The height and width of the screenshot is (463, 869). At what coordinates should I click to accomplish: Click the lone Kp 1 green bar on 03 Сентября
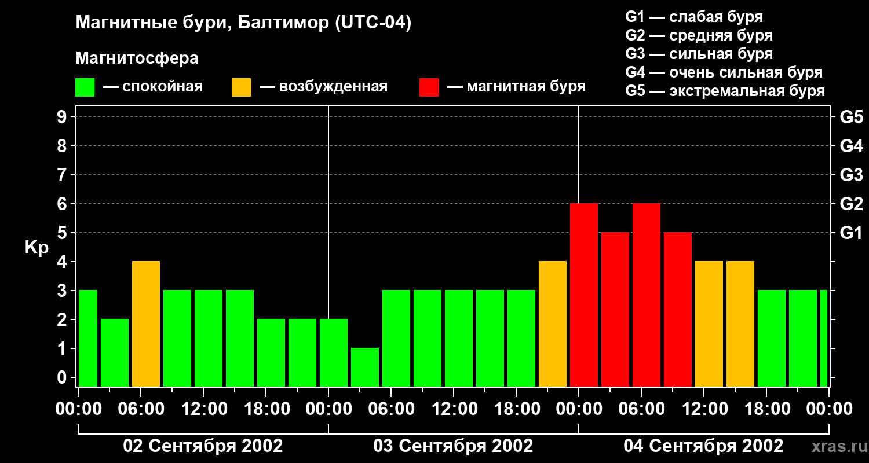(365, 368)
